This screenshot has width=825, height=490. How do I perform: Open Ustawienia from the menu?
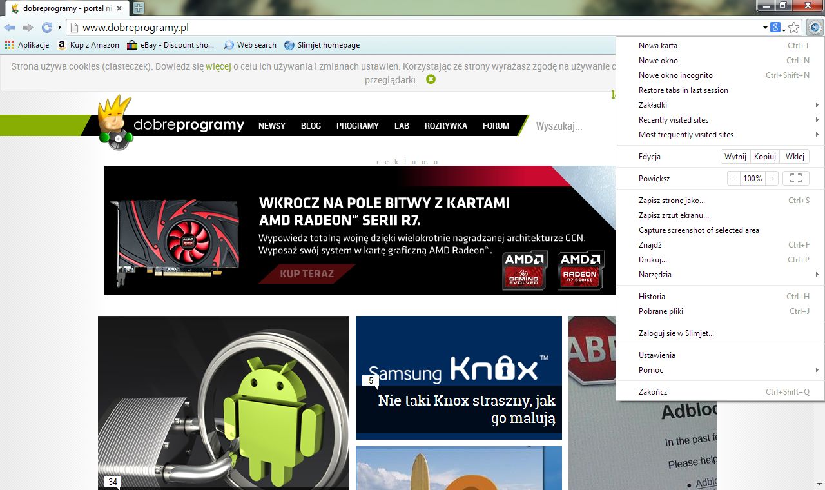(721, 355)
